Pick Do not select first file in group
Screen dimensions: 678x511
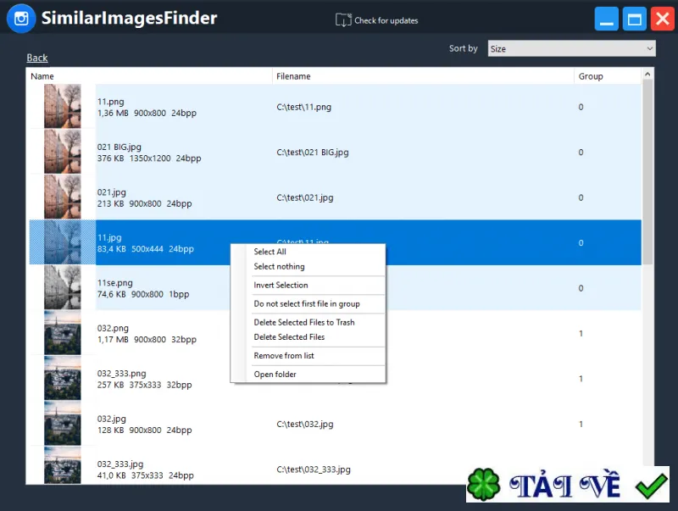[307, 304]
